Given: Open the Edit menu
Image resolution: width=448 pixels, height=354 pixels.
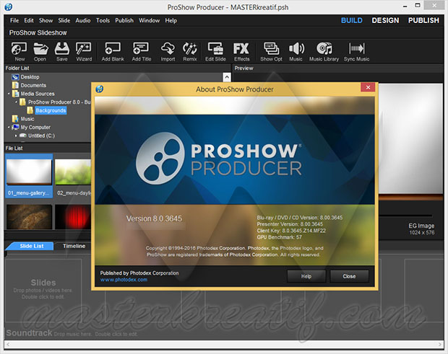Looking at the screenshot, I should (29, 20).
